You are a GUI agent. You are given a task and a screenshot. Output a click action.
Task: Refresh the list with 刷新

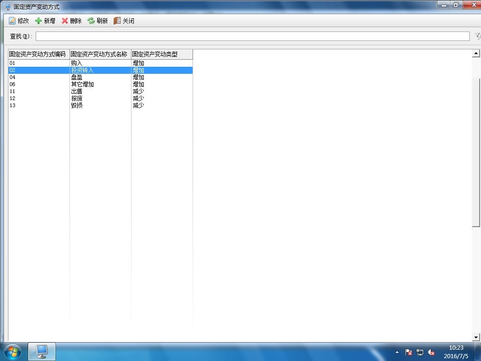pyautogui.click(x=98, y=21)
